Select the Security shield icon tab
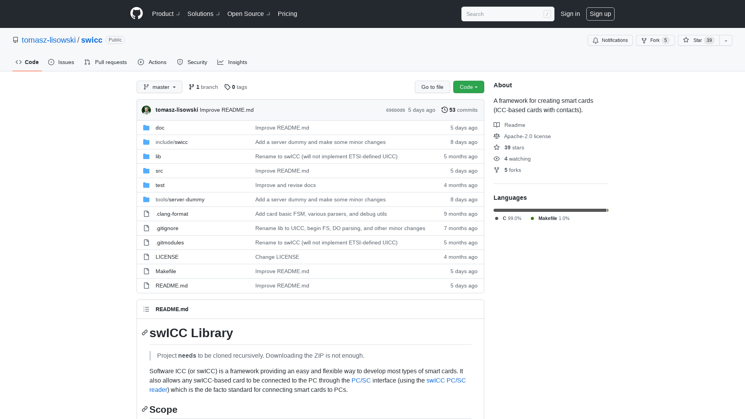This screenshot has width=745, height=419. [x=180, y=62]
